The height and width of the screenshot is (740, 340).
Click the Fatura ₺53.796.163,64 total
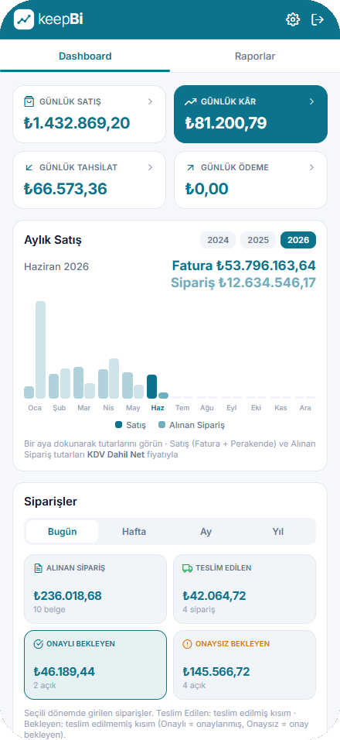(244, 266)
